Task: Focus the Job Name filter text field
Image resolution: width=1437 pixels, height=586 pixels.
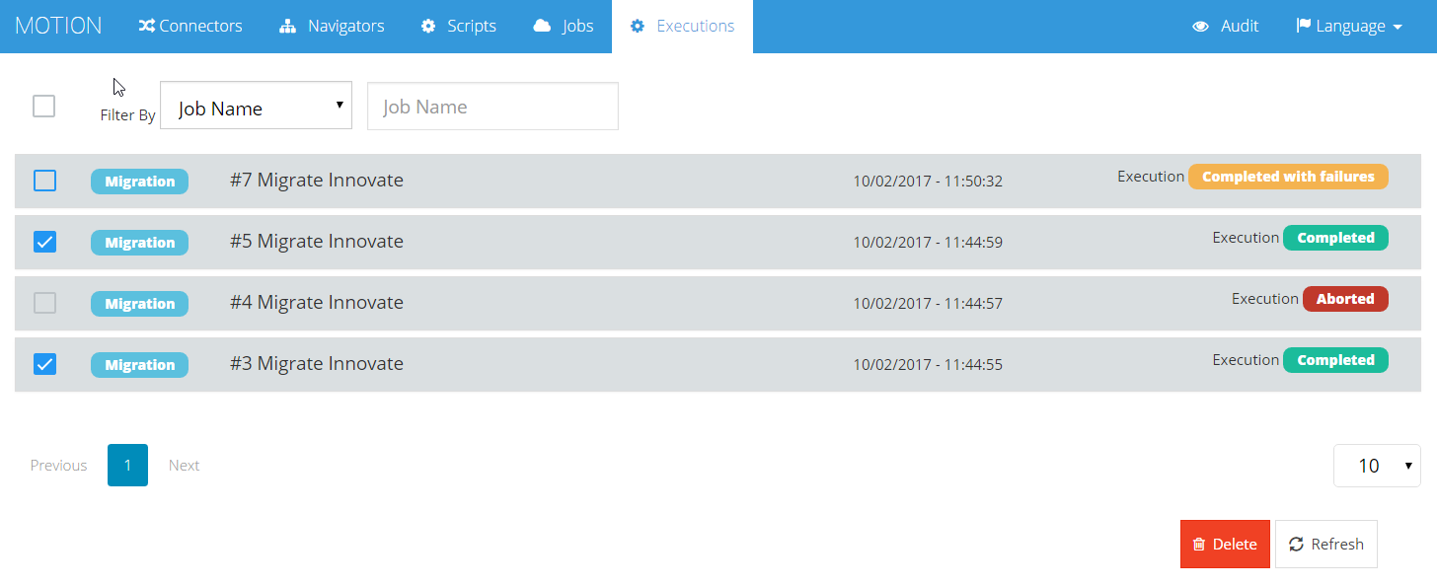Action: (x=492, y=107)
